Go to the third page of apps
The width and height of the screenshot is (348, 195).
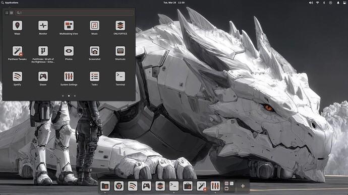pyautogui.click(x=75, y=95)
